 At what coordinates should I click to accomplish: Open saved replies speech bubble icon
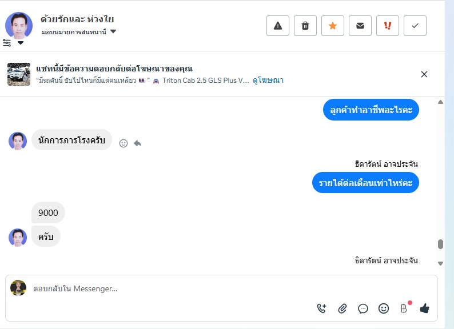[363, 308]
